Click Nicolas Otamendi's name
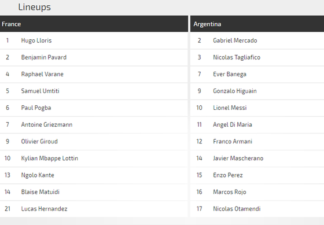 [237, 209]
